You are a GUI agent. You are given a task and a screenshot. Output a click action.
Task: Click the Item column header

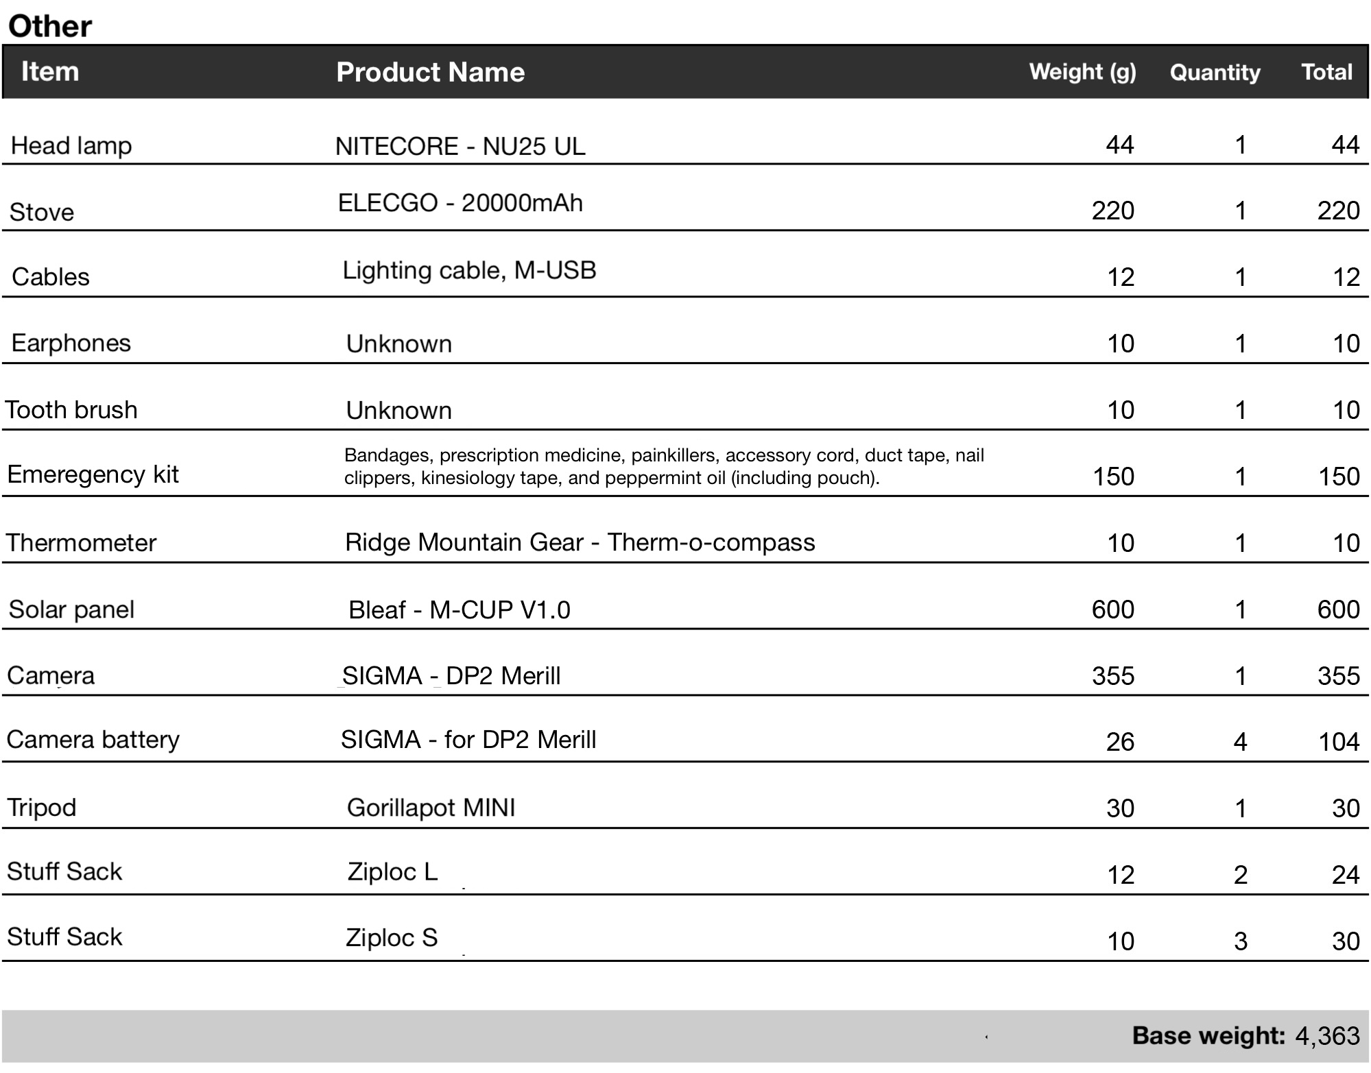coord(50,72)
